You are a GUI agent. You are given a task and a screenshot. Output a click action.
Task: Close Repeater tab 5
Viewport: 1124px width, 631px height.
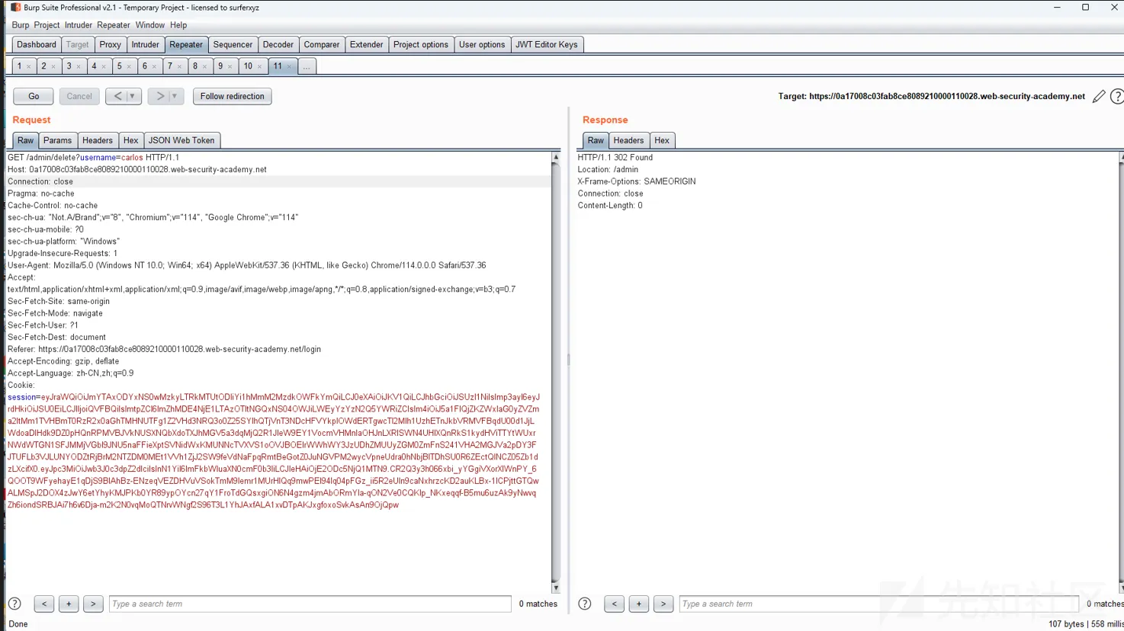tap(129, 67)
